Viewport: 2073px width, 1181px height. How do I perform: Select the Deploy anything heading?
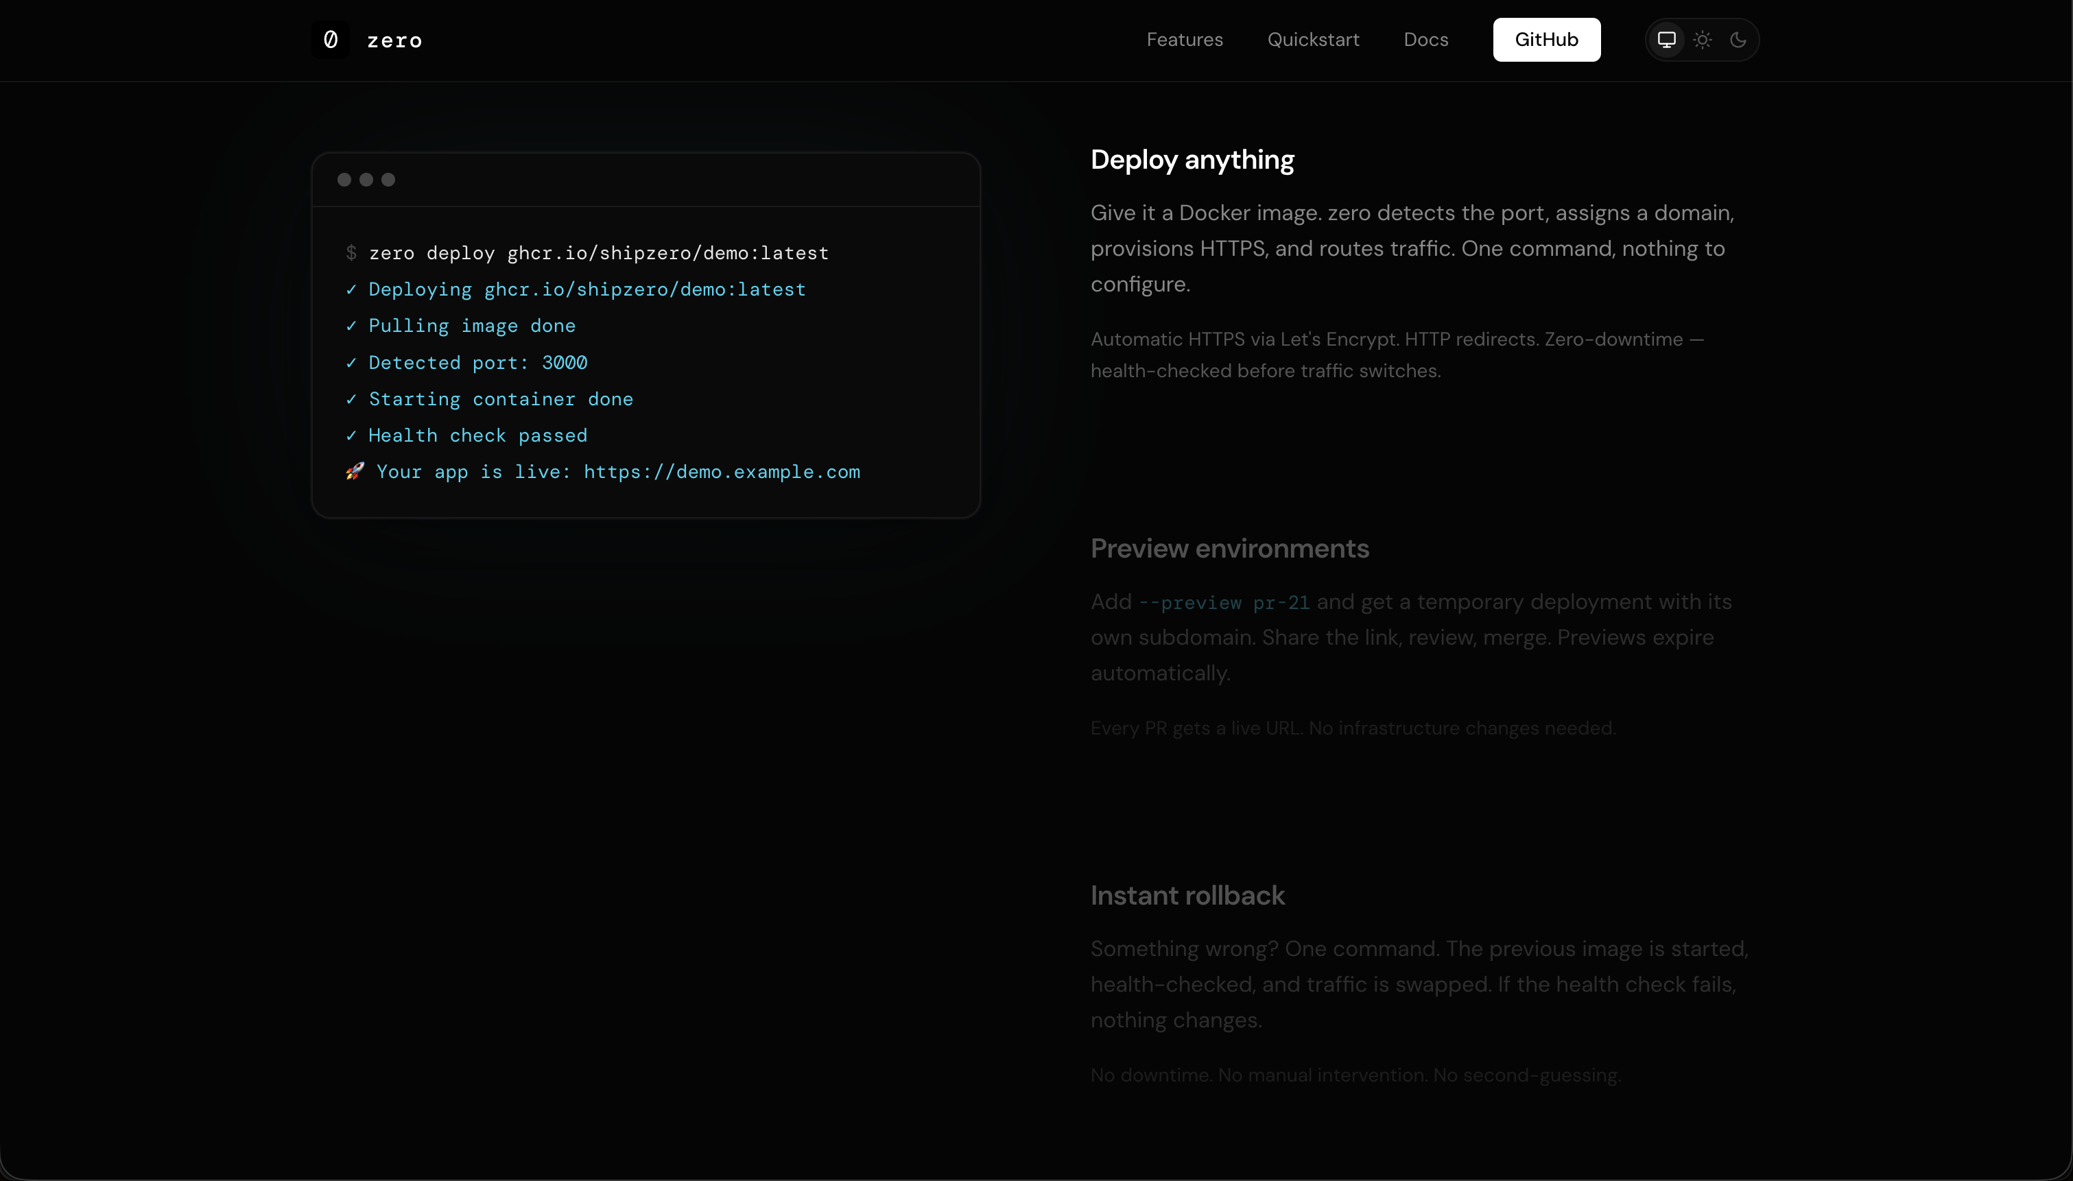(x=1192, y=160)
